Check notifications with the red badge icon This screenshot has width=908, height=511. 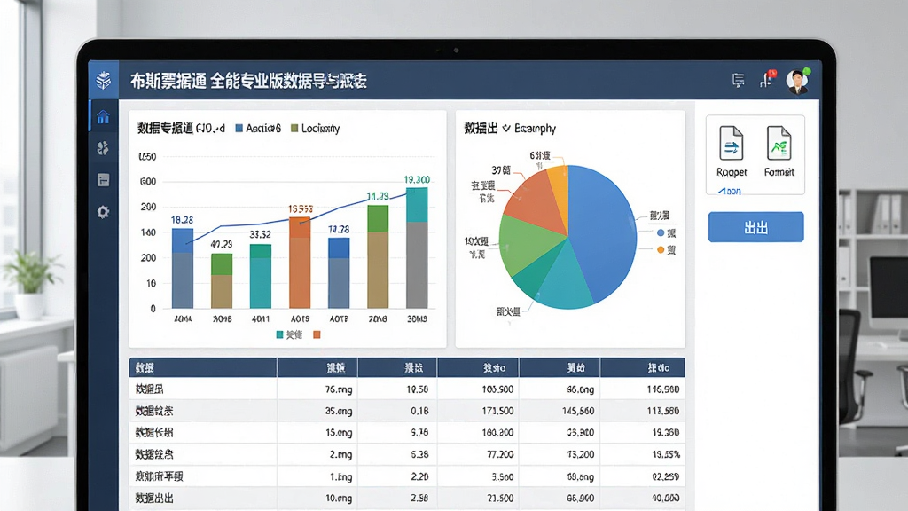coord(767,79)
